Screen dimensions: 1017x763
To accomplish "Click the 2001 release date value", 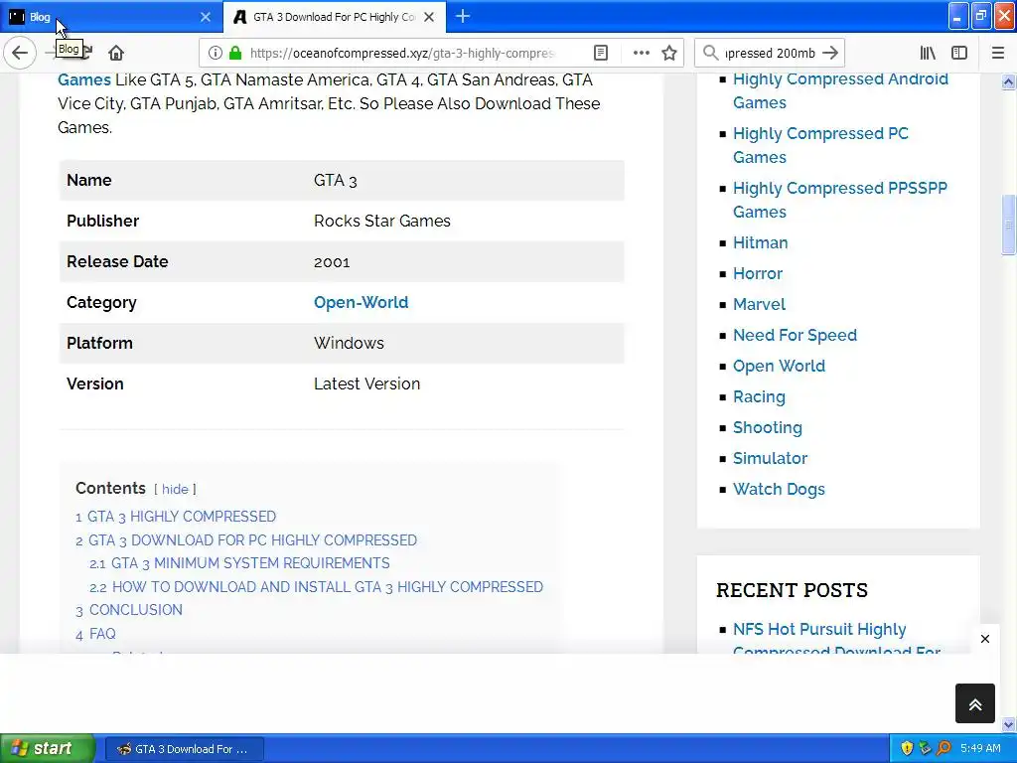I will (332, 262).
